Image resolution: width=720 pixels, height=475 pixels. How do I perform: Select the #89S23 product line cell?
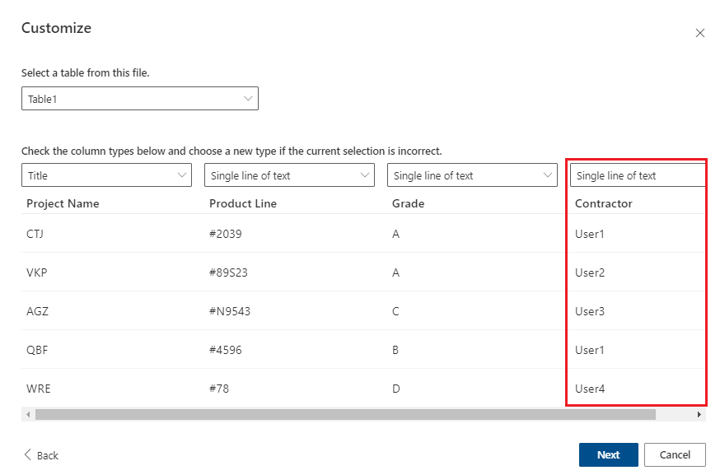pyautogui.click(x=228, y=272)
